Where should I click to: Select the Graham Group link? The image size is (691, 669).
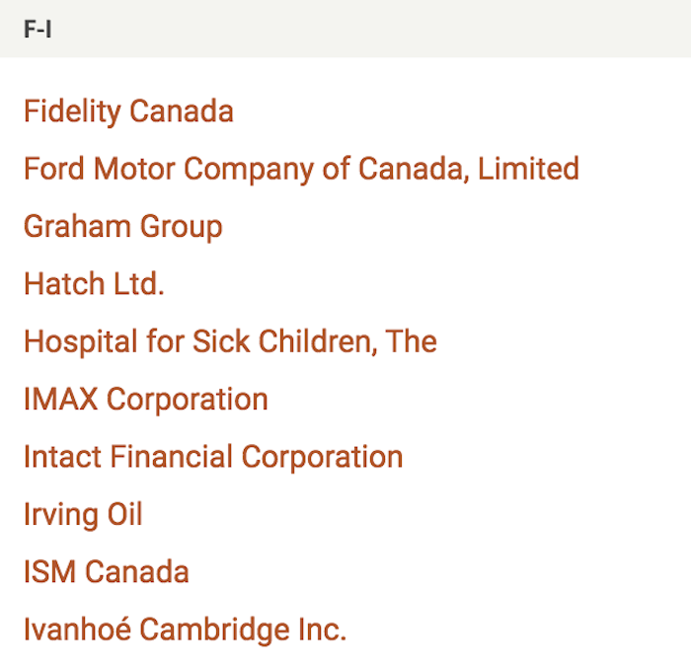coord(122,227)
